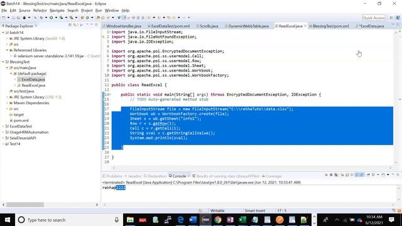Remove launch with console X icon
Image resolution: width=402 pixels, height=226 pixels.
(x=331, y=175)
